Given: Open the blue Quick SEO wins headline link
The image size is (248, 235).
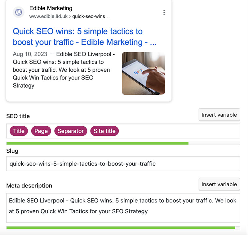Looking at the screenshot, I should pyautogui.click(x=85, y=37).
